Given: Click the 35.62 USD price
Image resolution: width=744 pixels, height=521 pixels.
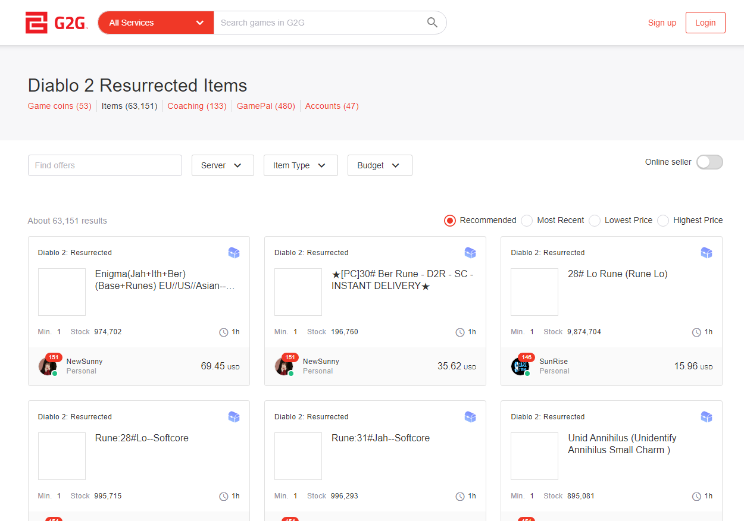Looking at the screenshot, I should pyautogui.click(x=457, y=366).
